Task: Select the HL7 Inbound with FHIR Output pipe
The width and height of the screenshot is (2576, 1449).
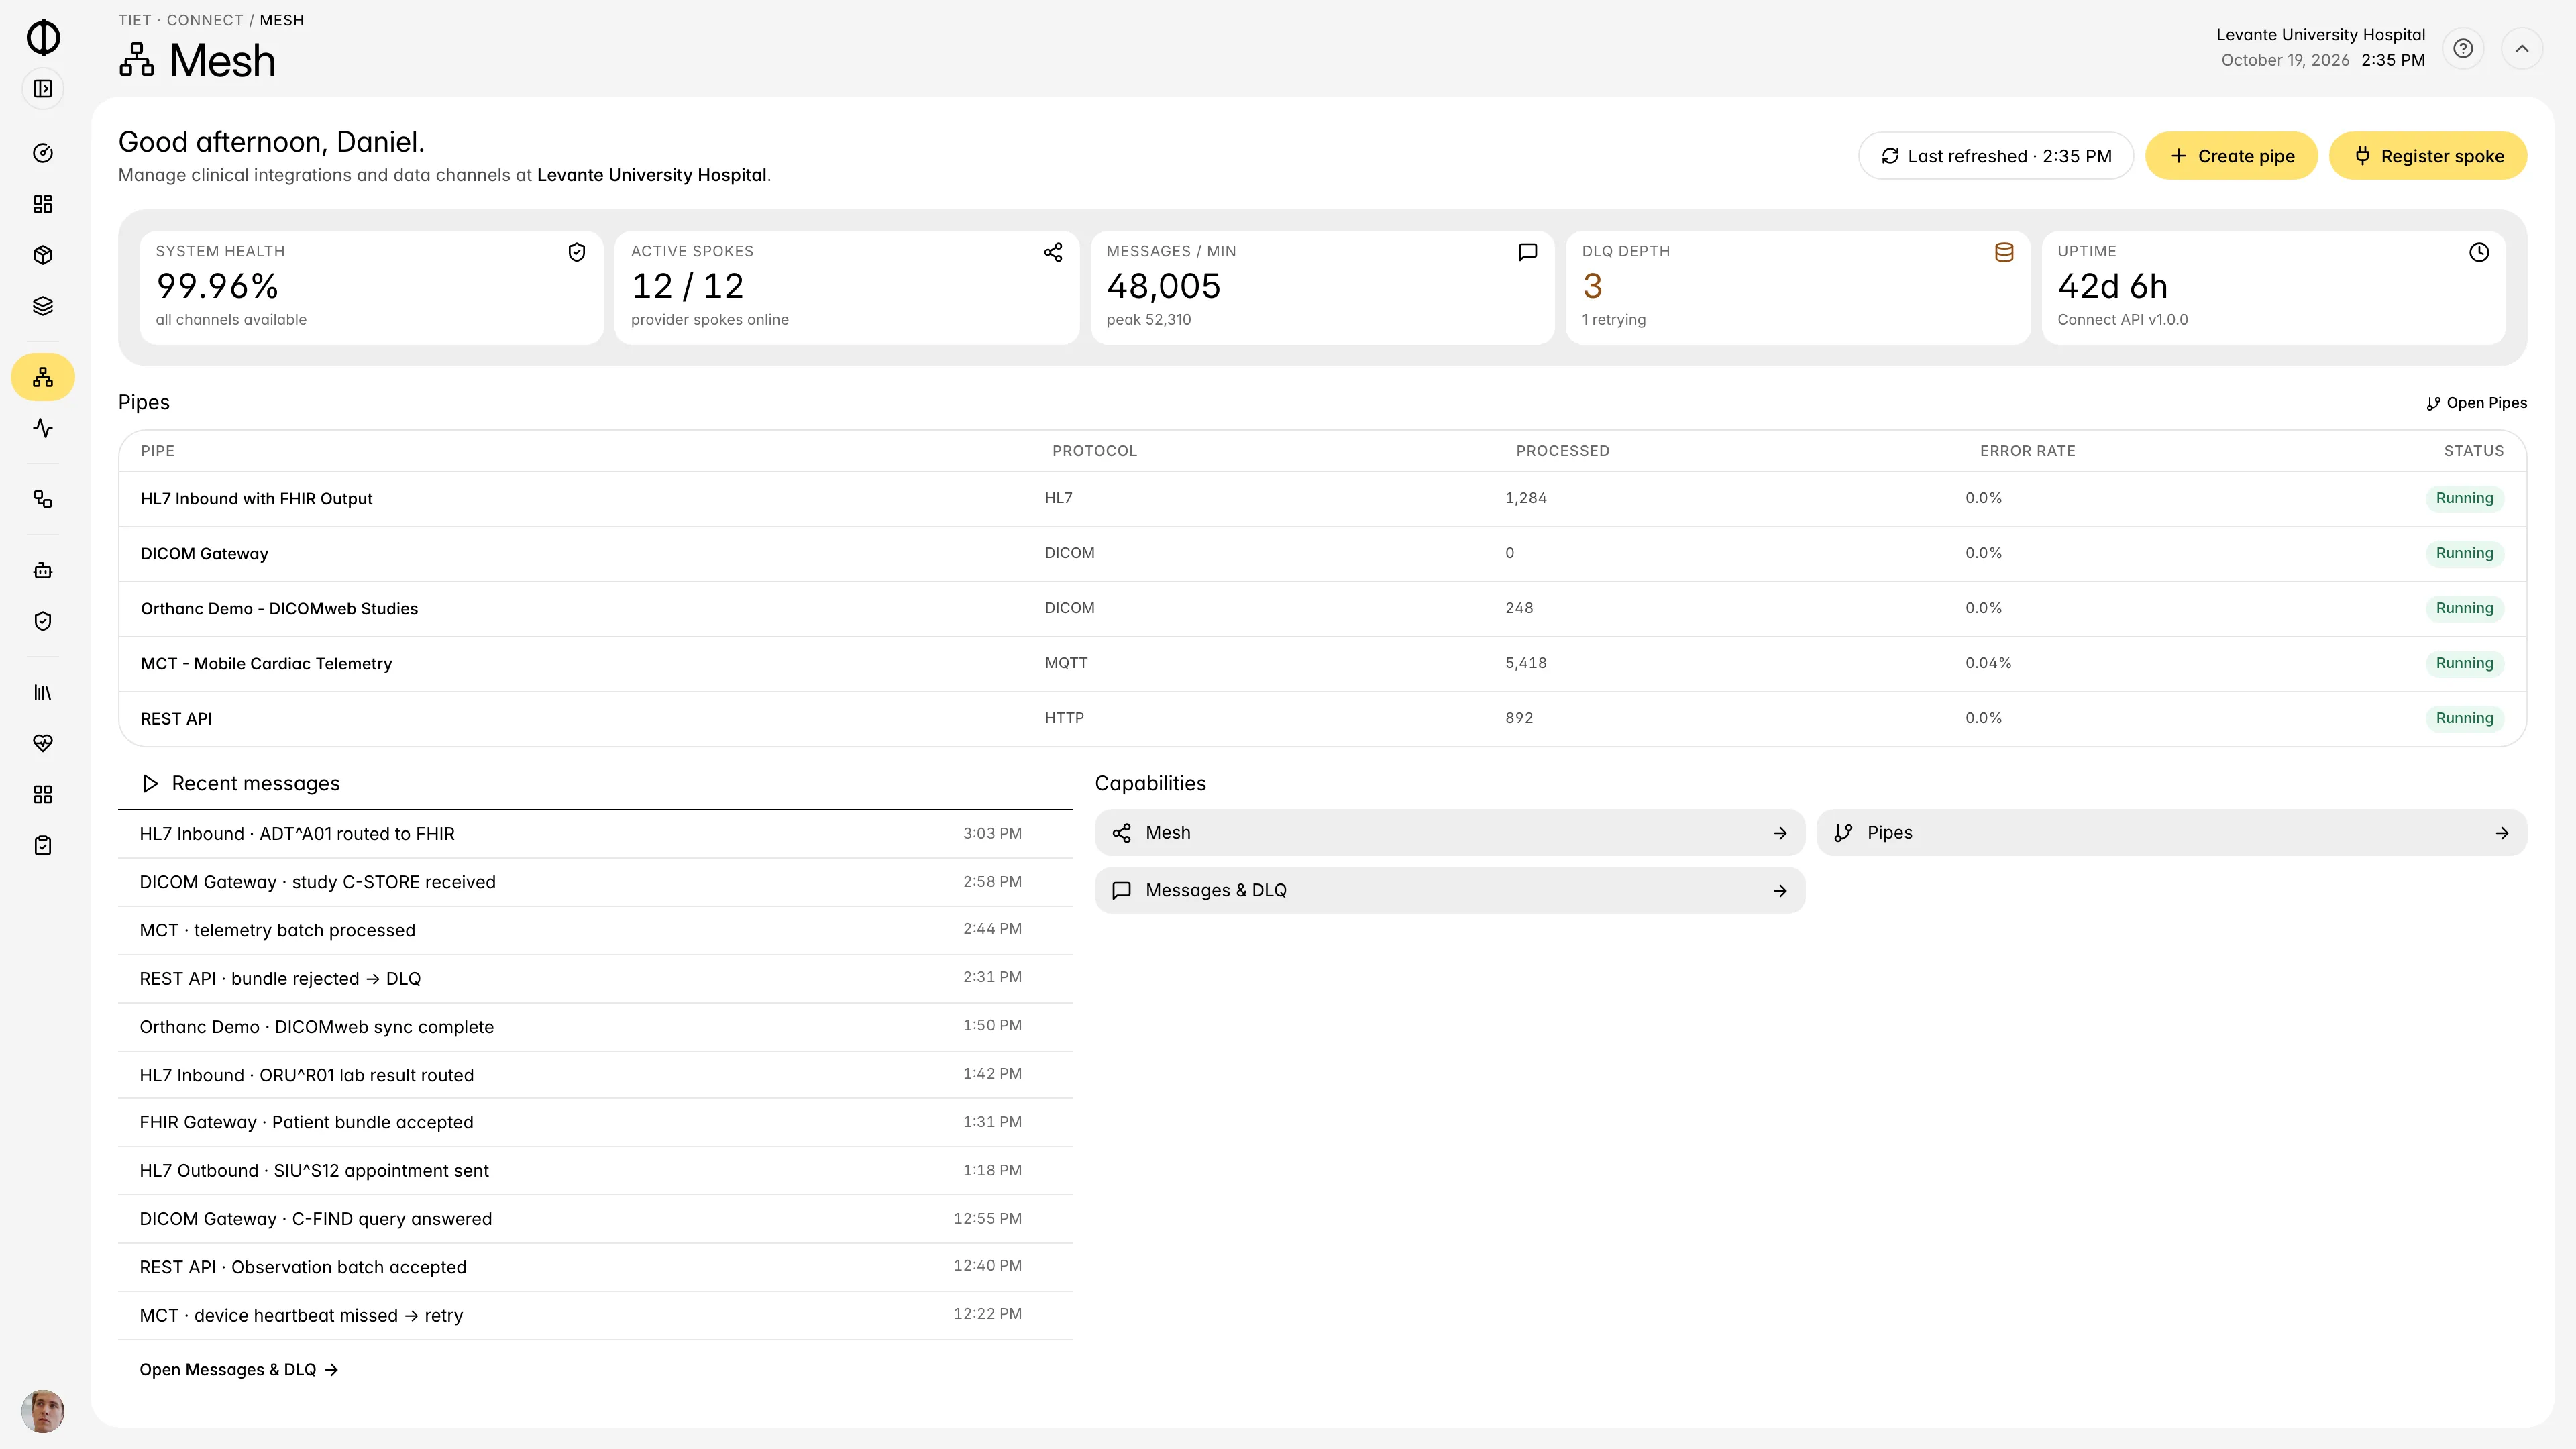Action: point(1322,499)
